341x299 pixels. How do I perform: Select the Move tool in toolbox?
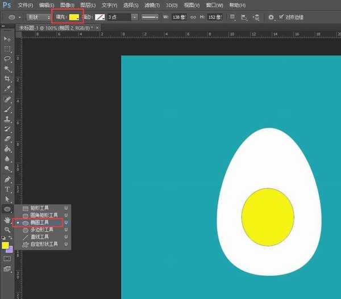coord(8,39)
